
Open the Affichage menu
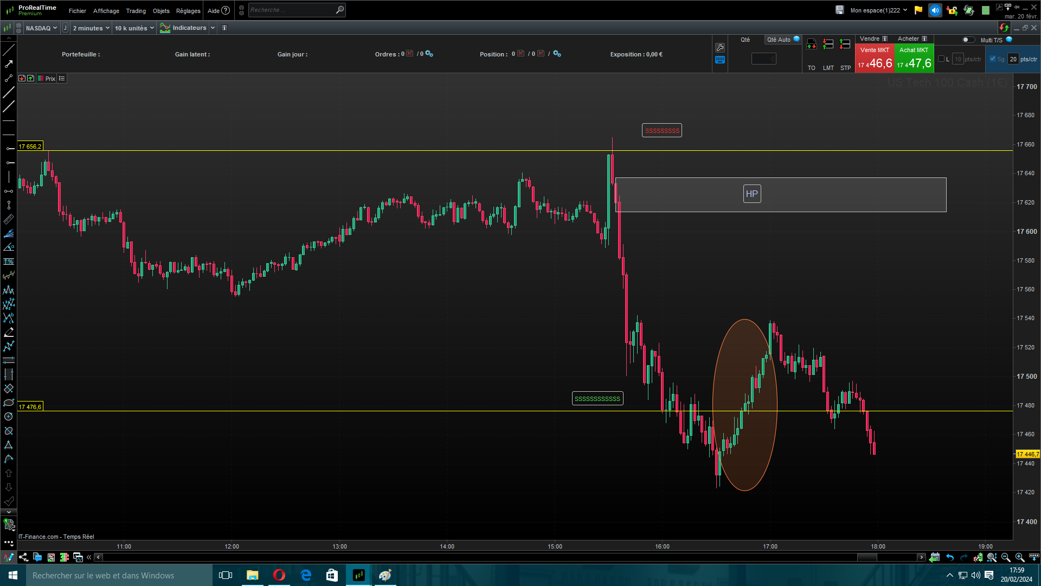click(x=106, y=11)
